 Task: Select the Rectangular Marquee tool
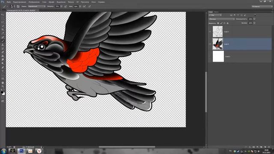click(3, 18)
